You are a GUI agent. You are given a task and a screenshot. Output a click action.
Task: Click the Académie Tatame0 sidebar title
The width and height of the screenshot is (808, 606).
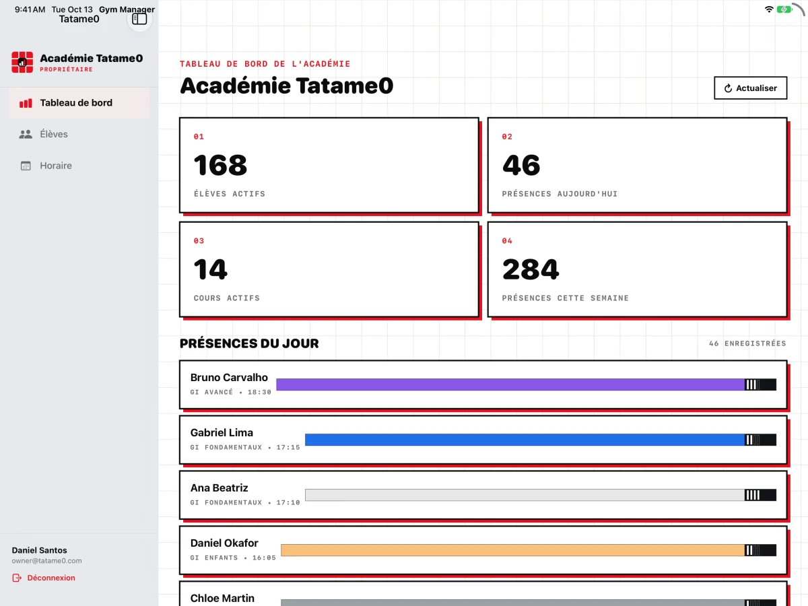point(92,59)
